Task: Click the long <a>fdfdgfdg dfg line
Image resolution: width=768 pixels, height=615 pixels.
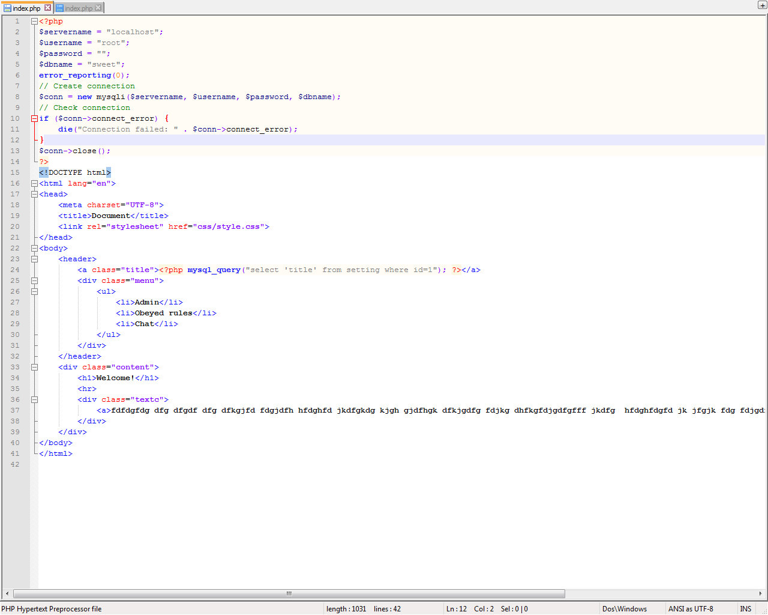Action: pyautogui.click(x=431, y=410)
